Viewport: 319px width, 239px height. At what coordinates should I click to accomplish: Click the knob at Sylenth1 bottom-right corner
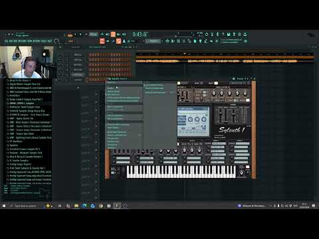tap(241, 173)
